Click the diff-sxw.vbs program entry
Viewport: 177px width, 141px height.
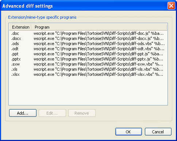99,64
